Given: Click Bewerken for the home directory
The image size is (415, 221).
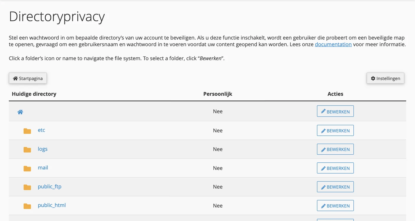Looking at the screenshot, I should tap(335, 111).
